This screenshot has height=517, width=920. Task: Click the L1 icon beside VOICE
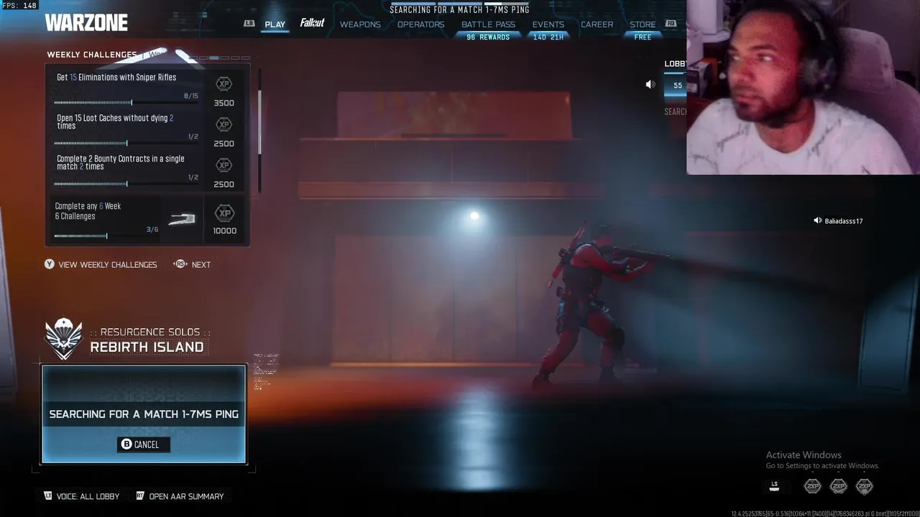(x=48, y=495)
